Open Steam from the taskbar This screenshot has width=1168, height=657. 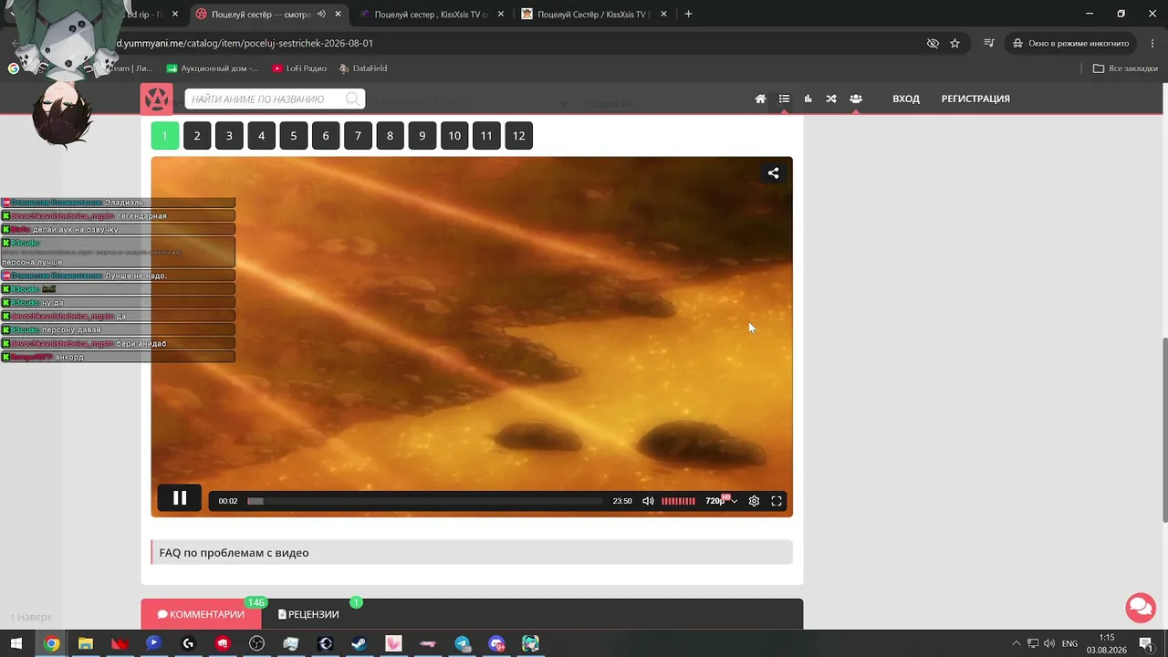click(360, 643)
